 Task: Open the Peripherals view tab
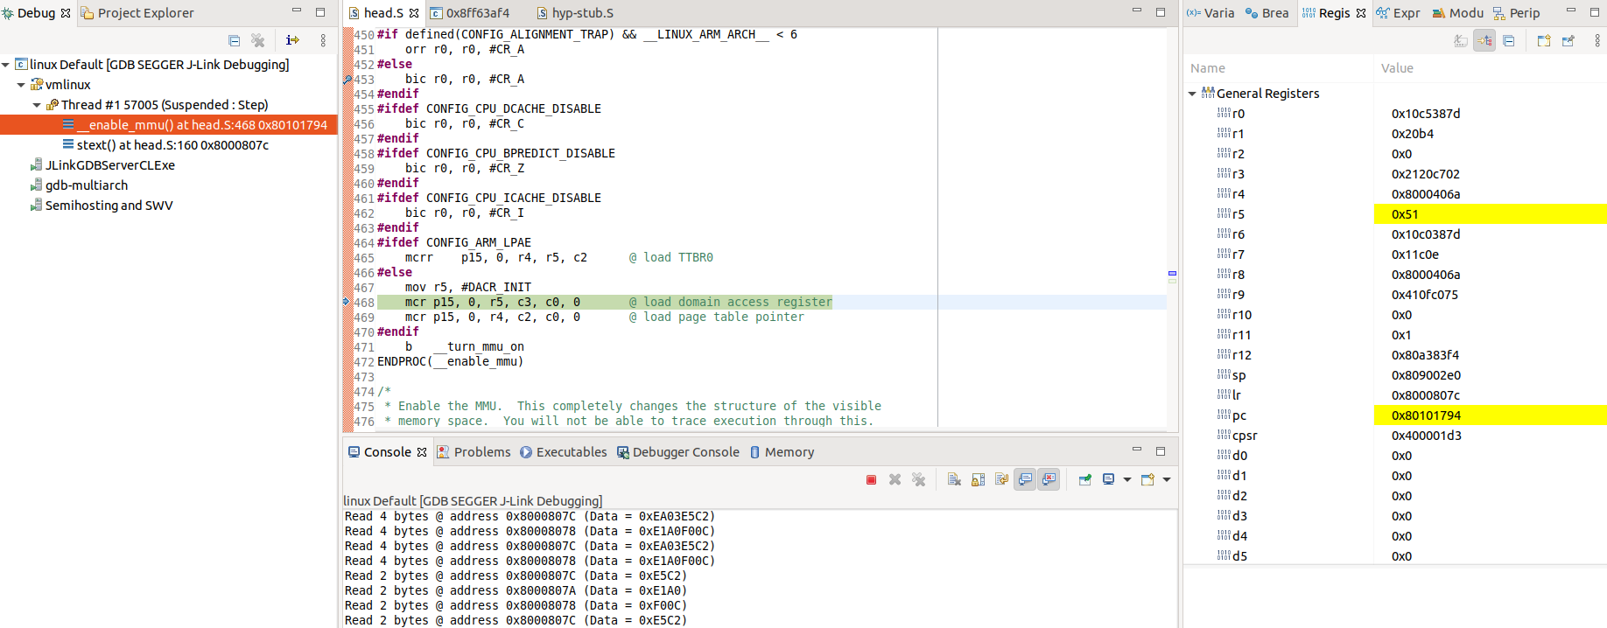point(1516,13)
